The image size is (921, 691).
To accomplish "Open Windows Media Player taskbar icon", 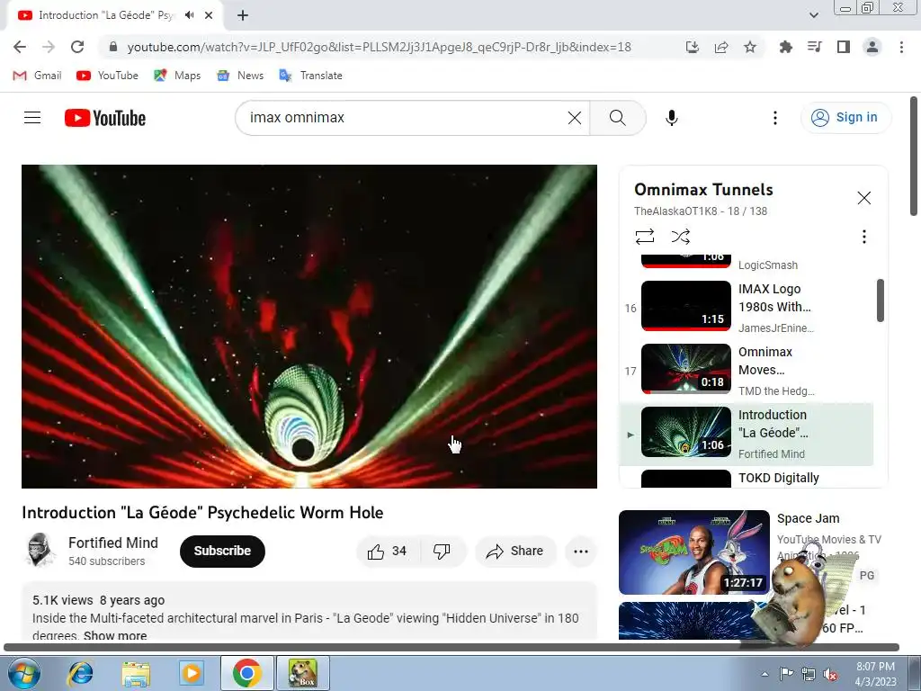I will coord(191,673).
